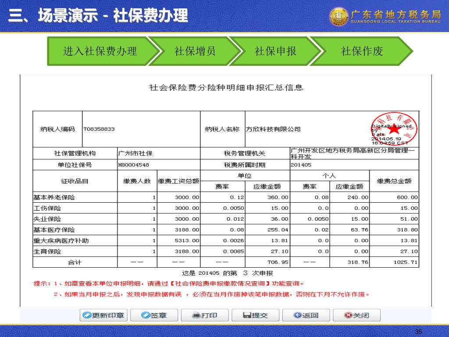
Task: Click the period value 201405
Action: (301, 165)
